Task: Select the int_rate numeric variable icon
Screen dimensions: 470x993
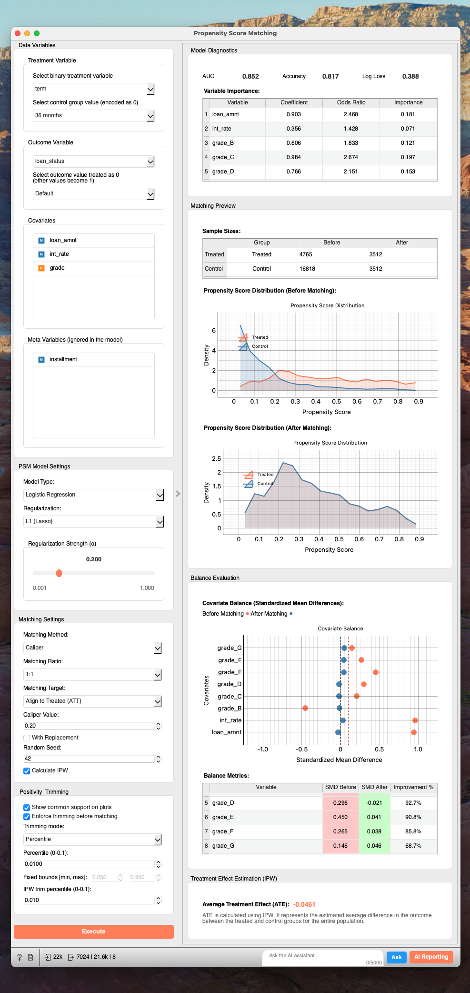Action: tap(41, 254)
